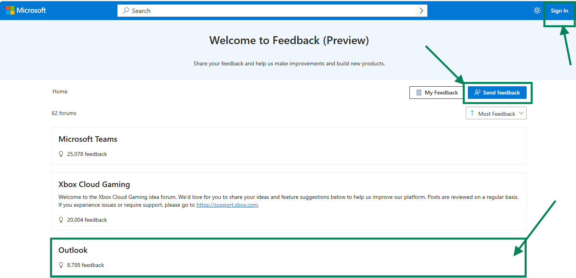Click the person-chat icon on Send feedback
The width and height of the screenshot is (576, 278).
[x=477, y=93]
